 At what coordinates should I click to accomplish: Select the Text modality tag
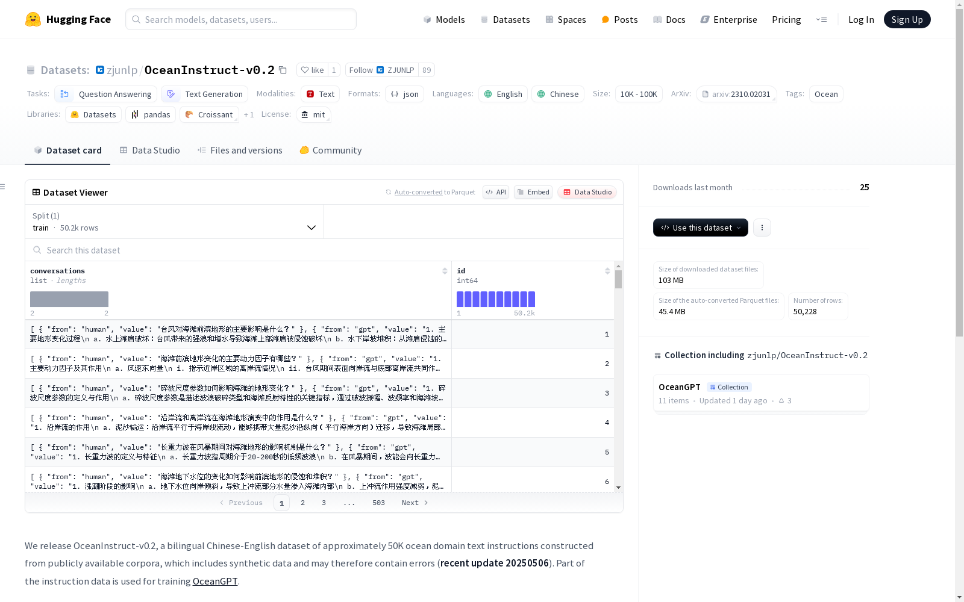[x=320, y=94]
